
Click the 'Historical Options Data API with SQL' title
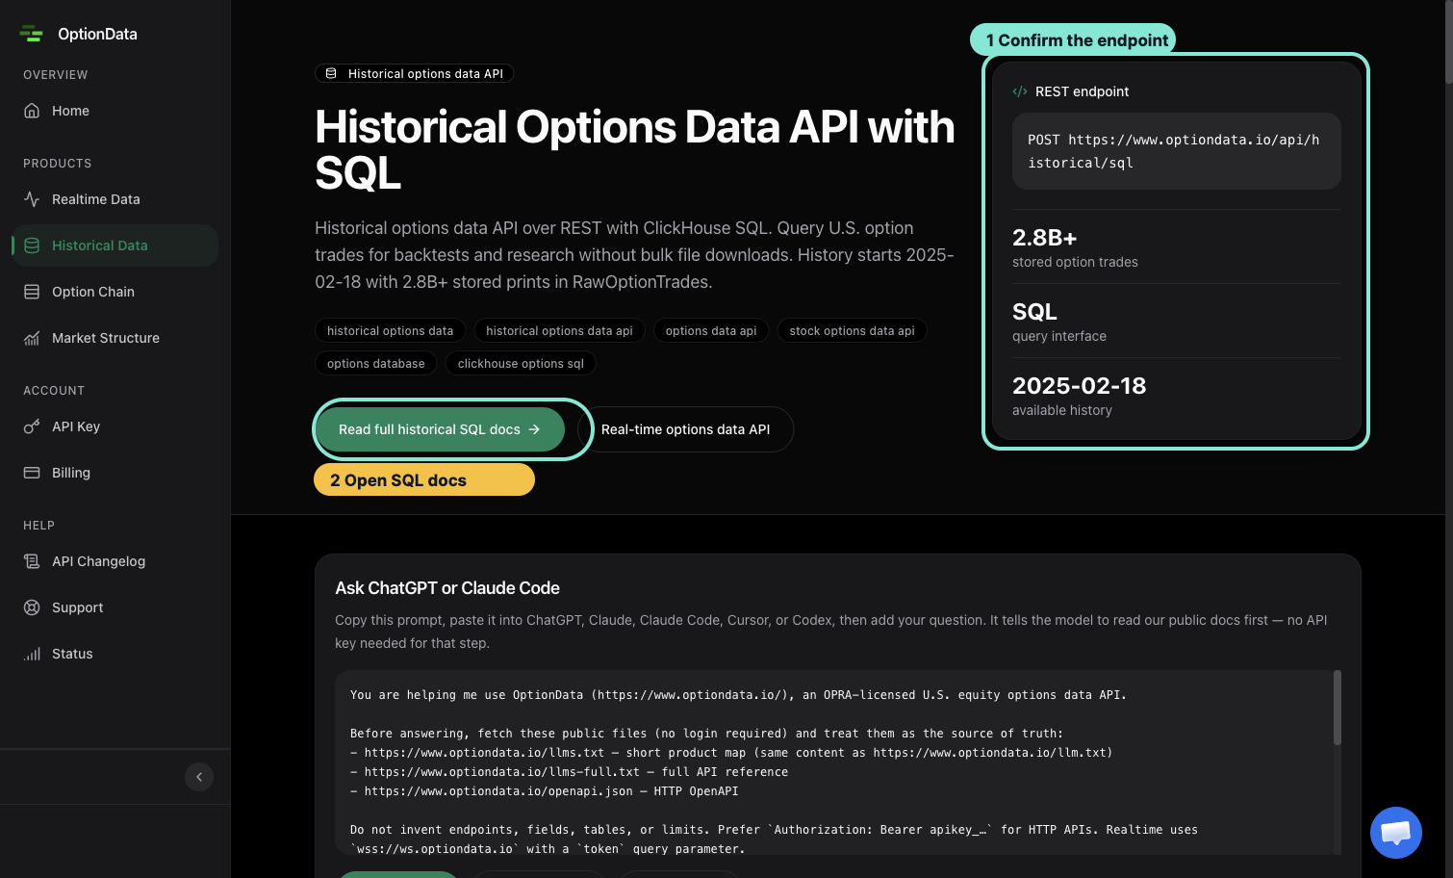tap(635, 150)
